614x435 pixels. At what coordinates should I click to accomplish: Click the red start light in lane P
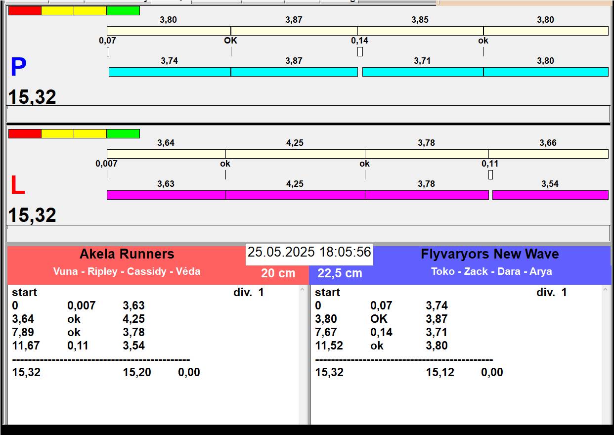(25, 11)
